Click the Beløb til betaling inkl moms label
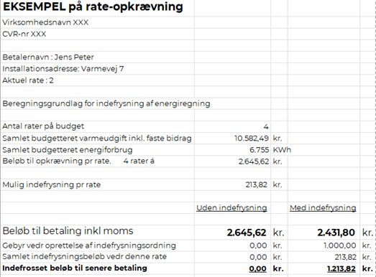 click(x=68, y=231)
